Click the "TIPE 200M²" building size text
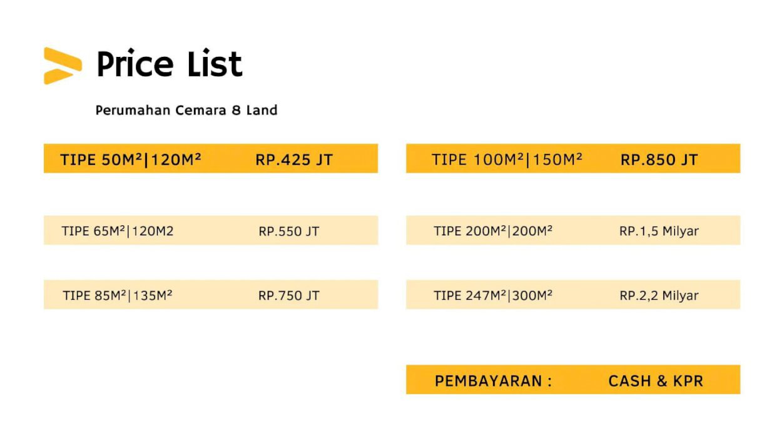This screenshot has width=779, height=438. pos(469,232)
